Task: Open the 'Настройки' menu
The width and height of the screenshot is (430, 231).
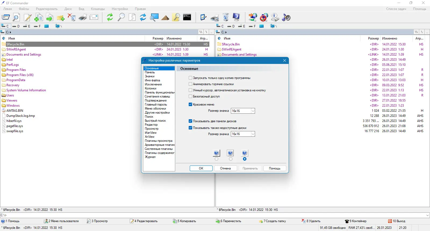Action: 120,9
